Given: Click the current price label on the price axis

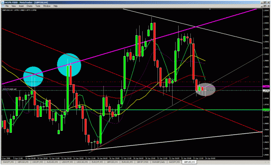Looking at the screenshot, I should (x=266, y=91).
